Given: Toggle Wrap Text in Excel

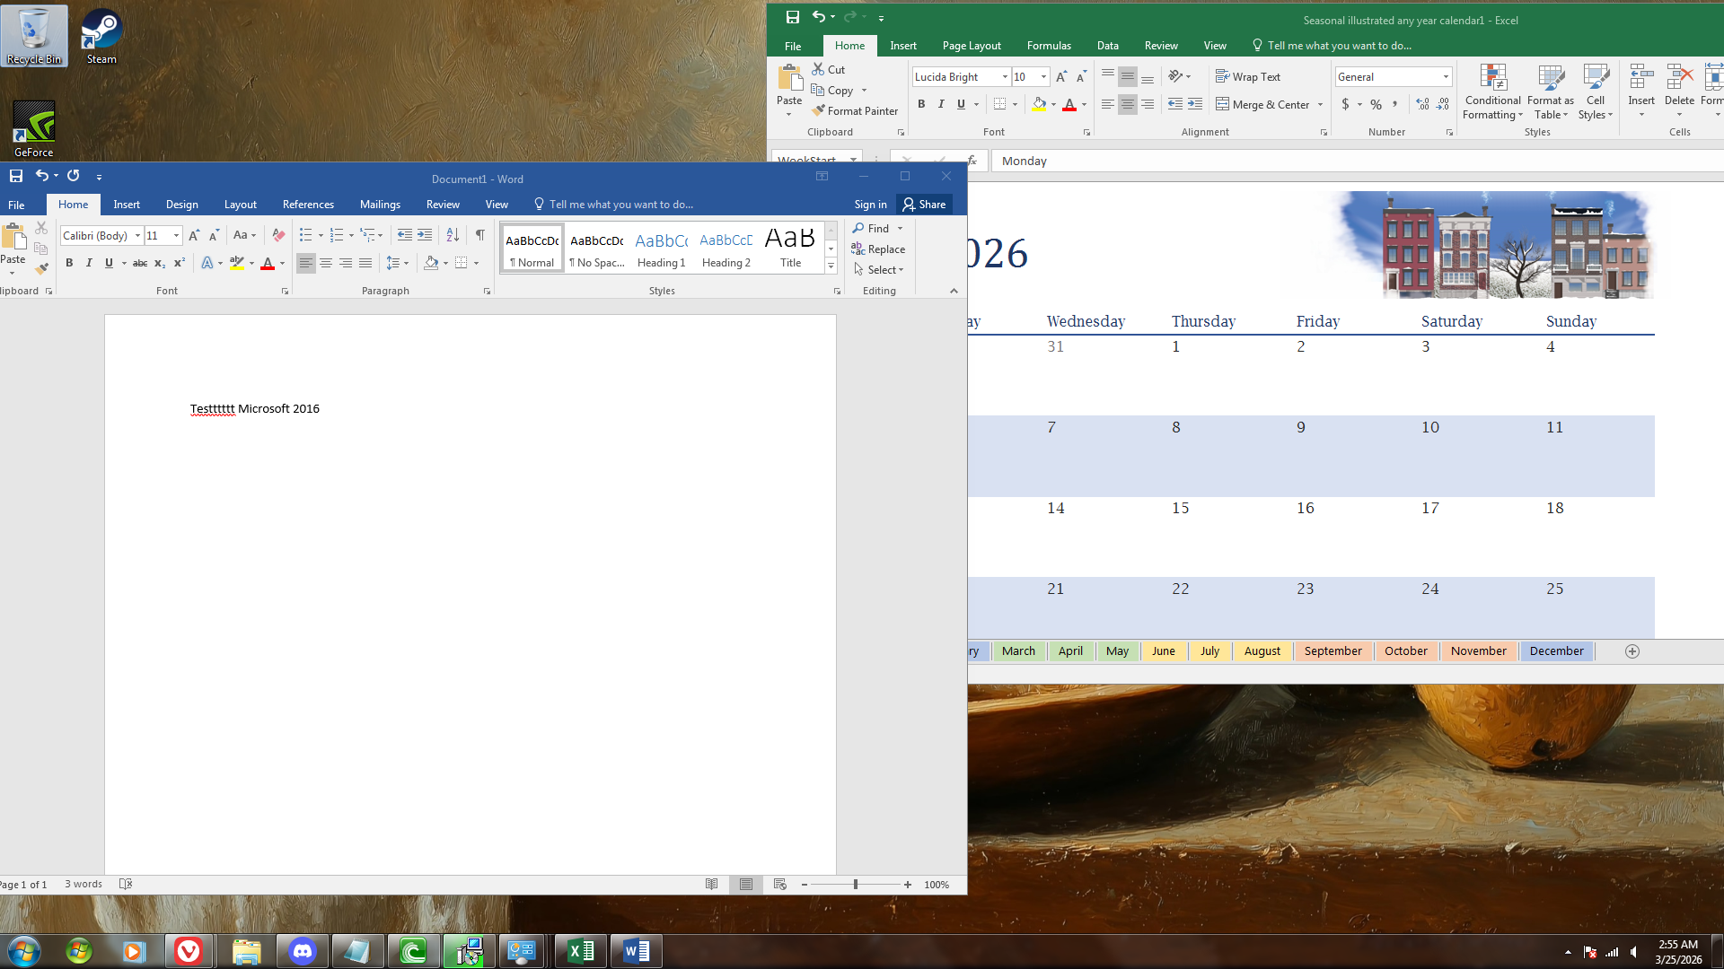Looking at the screenshot, I should pos(1248,77).
